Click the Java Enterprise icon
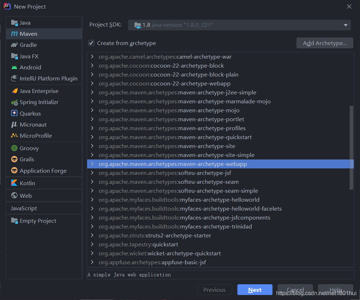 pos(15,91)
